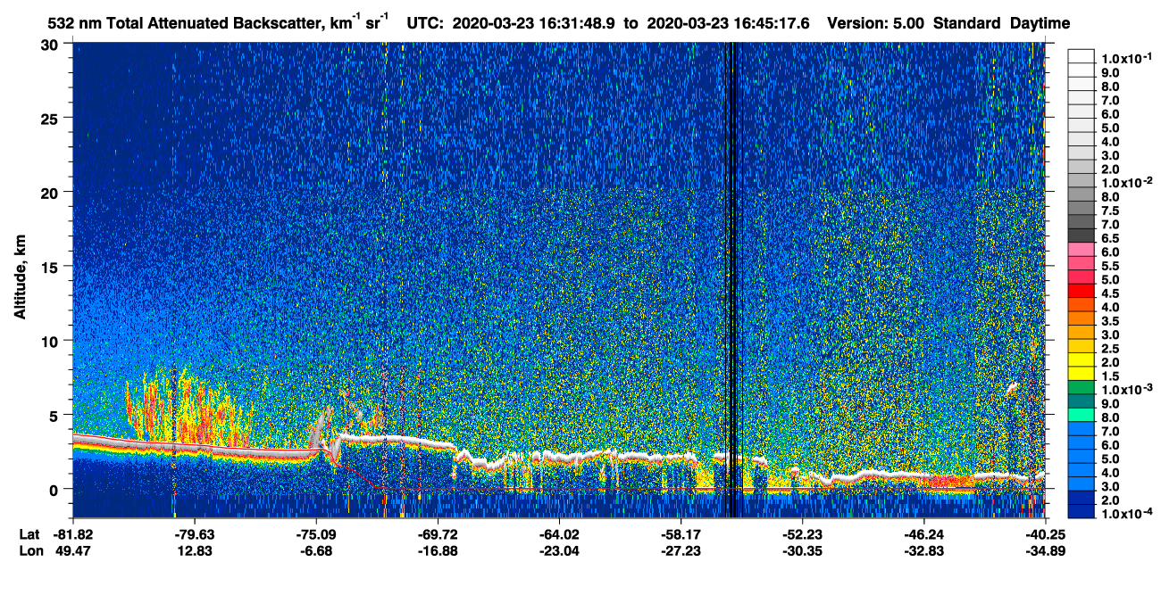
Task: Click the color scale label '1.0x10-4'
Action: pos(1127,513)
